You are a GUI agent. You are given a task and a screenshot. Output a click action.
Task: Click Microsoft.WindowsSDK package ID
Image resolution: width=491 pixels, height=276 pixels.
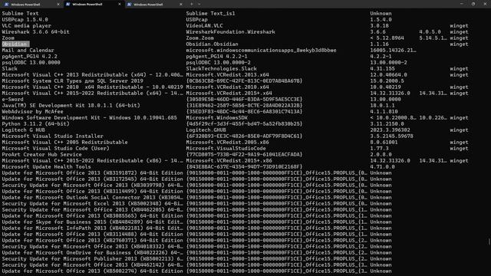(216, 117)
